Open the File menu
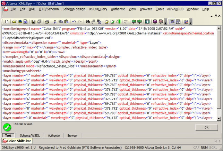Image resolution: width=223 pixels, height=151 pixels. [13, 9]
